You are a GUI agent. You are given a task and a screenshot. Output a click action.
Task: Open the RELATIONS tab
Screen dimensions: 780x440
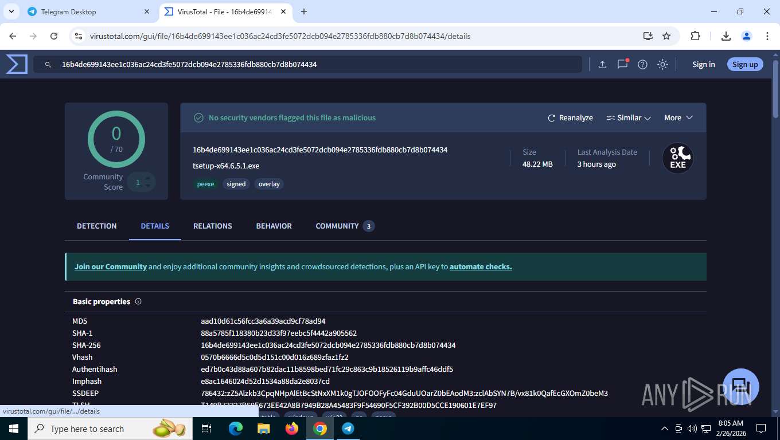[x=213, y=226]
